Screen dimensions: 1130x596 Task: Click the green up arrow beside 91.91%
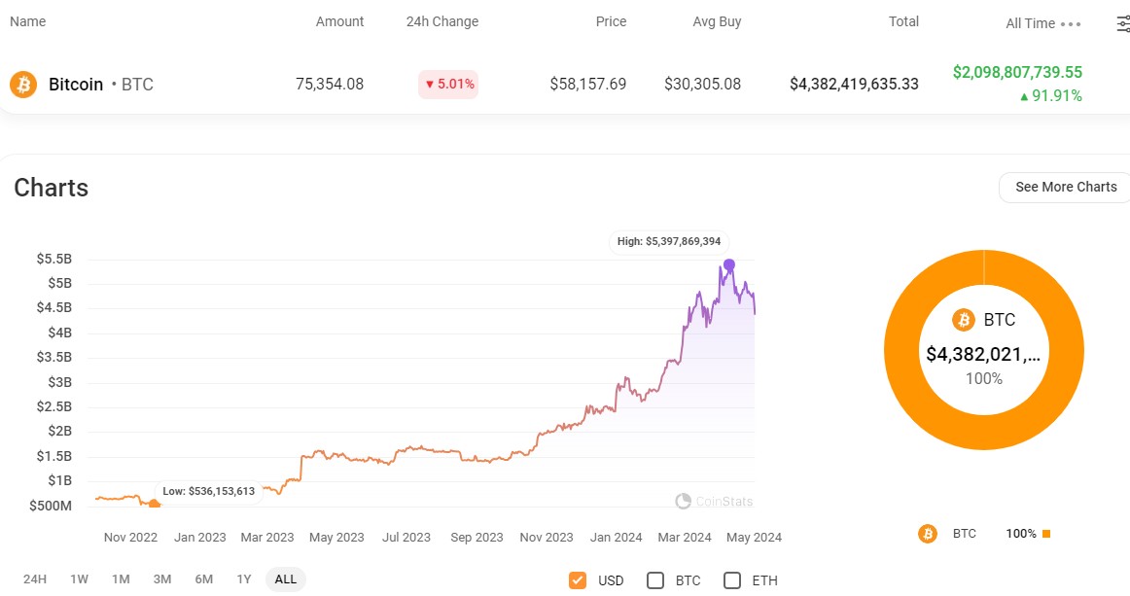click(x=1026, y=95)
